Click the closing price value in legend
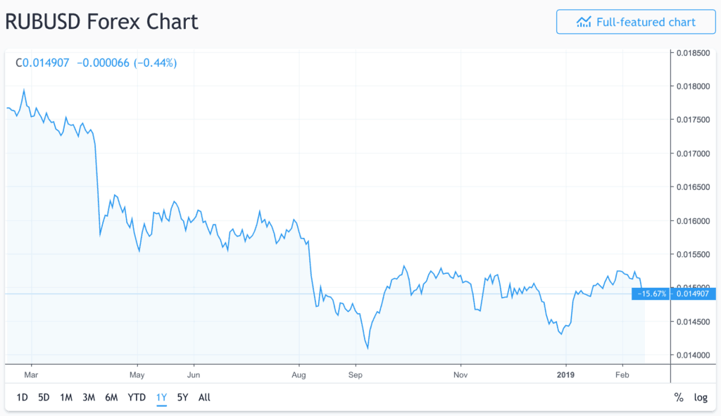 pyautogui.click(x=46, y=63)
